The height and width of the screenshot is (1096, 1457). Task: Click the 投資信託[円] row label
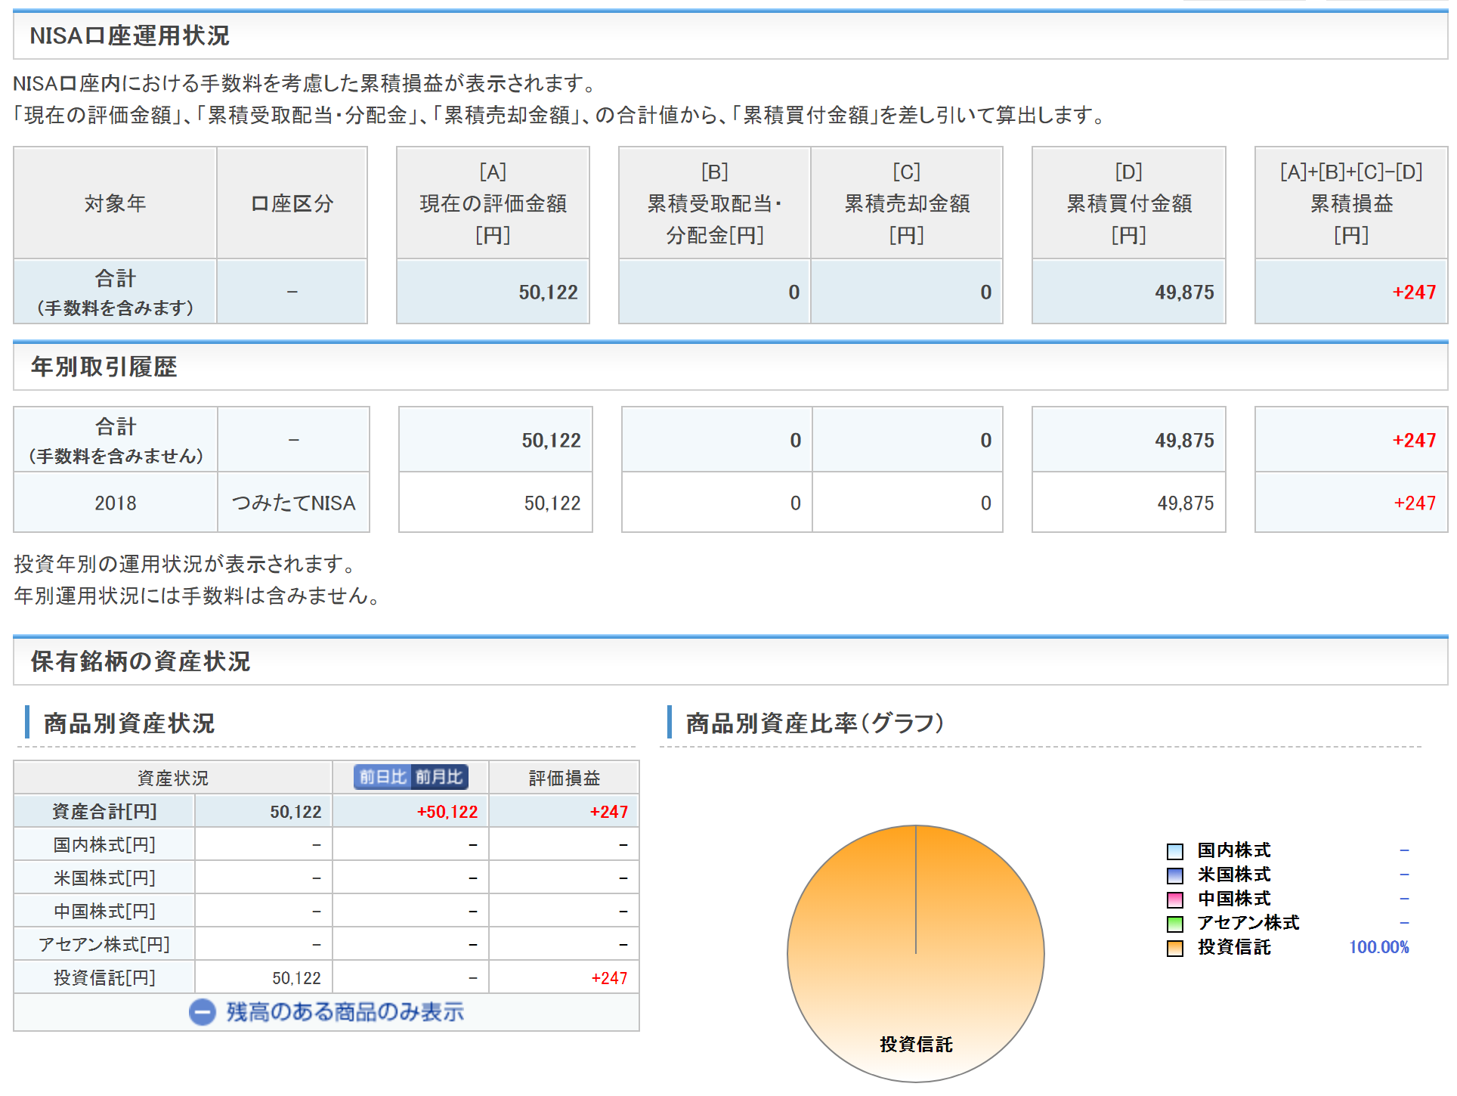coord(104,977)
